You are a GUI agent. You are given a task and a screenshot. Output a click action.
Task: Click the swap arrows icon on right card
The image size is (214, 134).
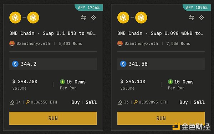click(x=192, y=17)
